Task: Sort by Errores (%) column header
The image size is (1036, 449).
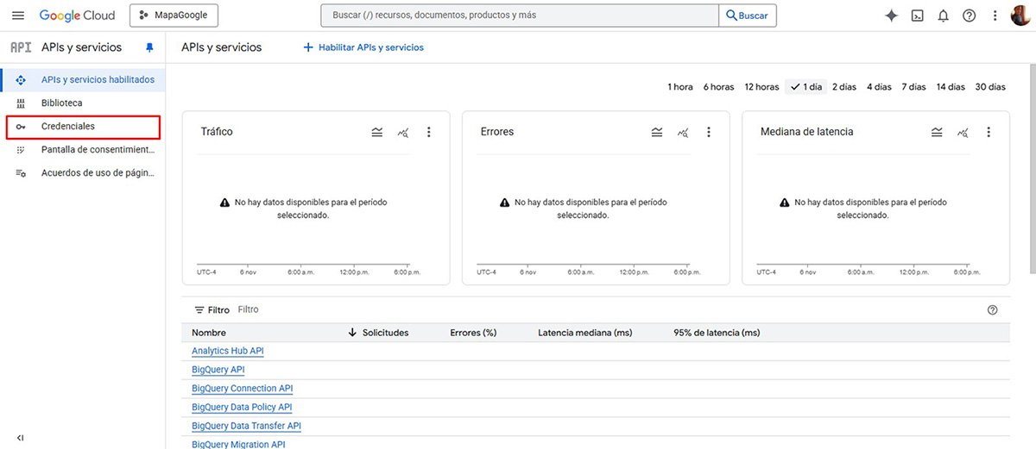Action: pos(473,333)
